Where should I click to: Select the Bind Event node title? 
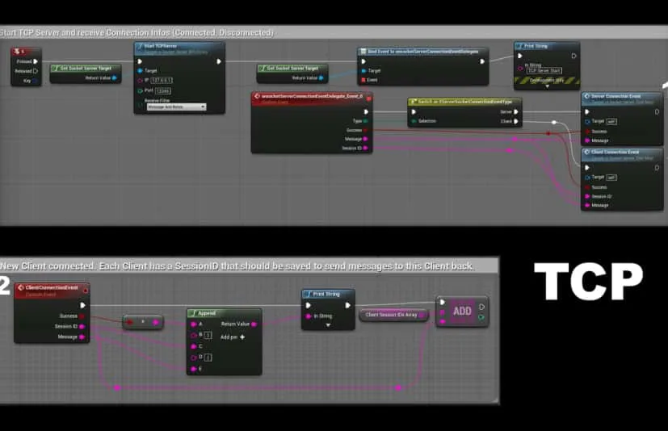422,52
